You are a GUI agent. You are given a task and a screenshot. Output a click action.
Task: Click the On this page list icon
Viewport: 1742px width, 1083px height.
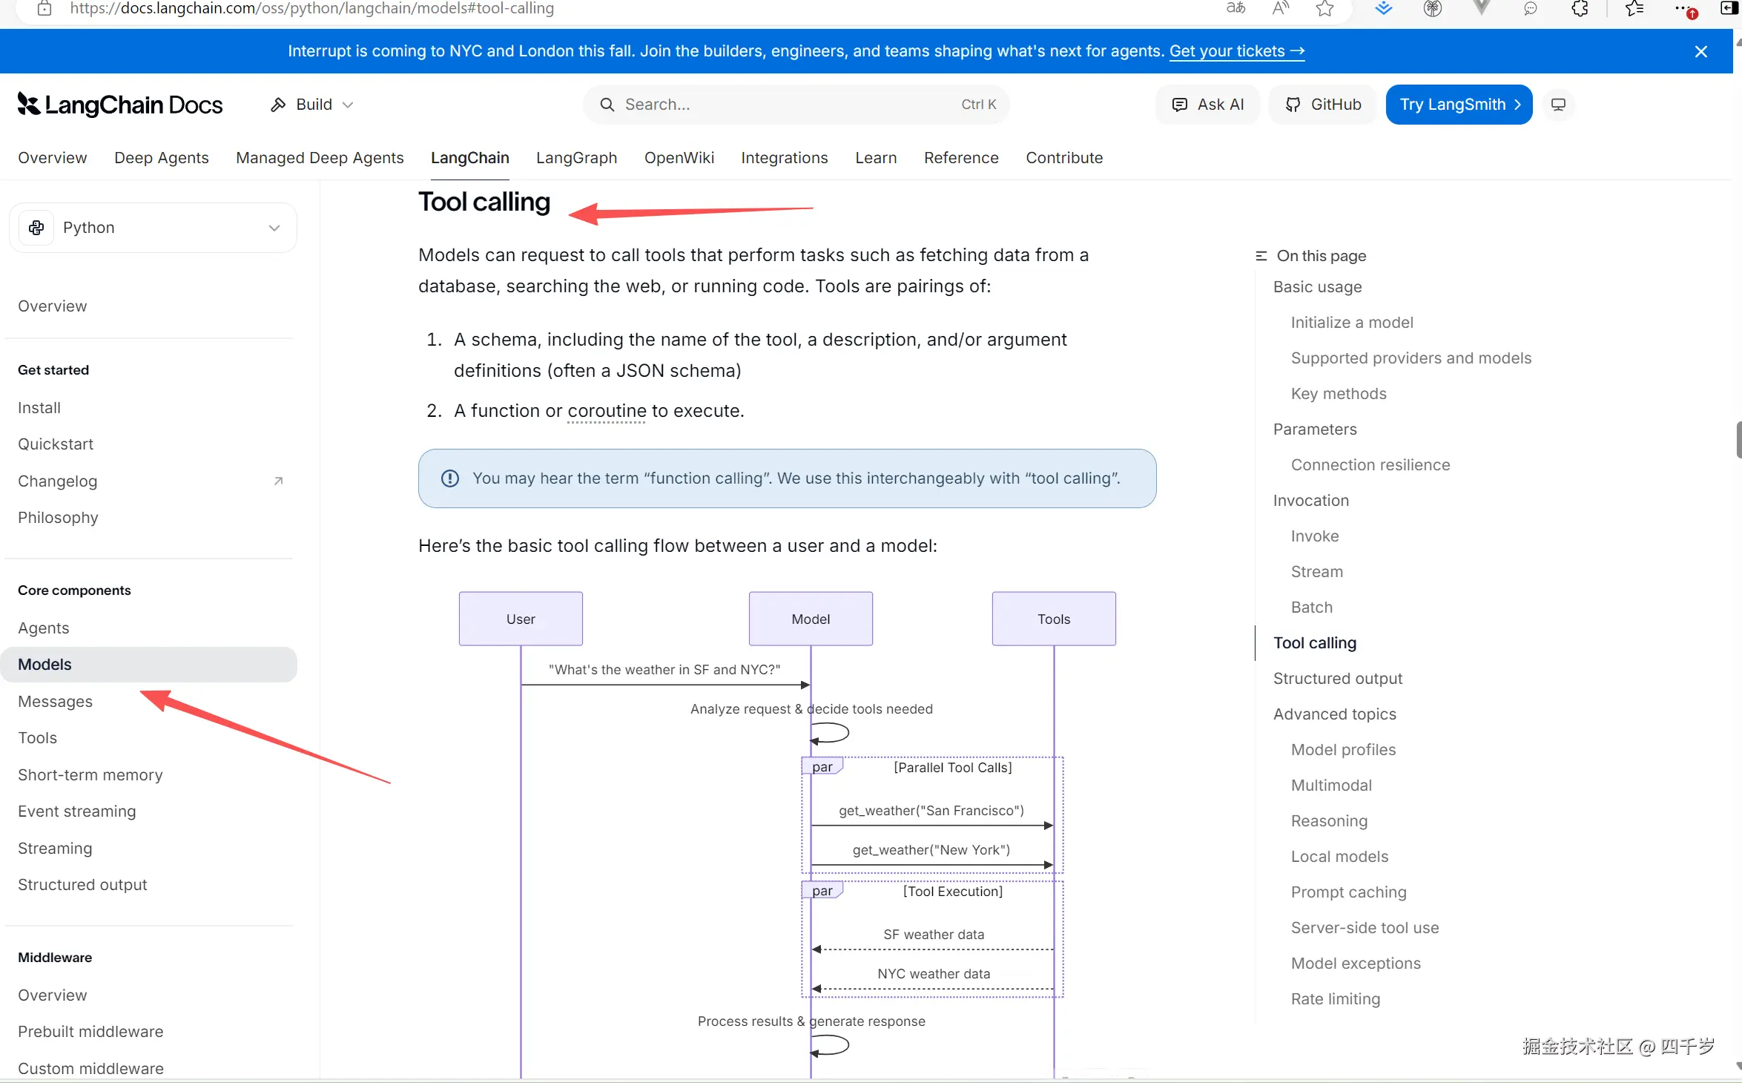point(1261,256)
